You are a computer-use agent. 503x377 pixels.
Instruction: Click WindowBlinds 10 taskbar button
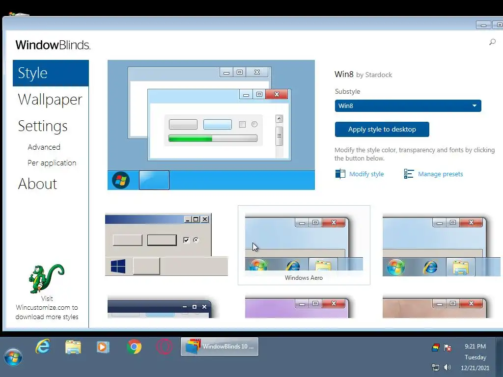(x=220, y=347)
